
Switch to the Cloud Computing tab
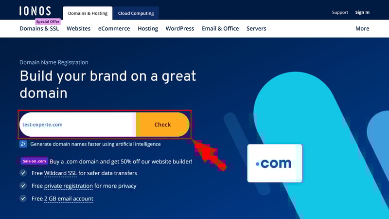(x=136, y=13)
